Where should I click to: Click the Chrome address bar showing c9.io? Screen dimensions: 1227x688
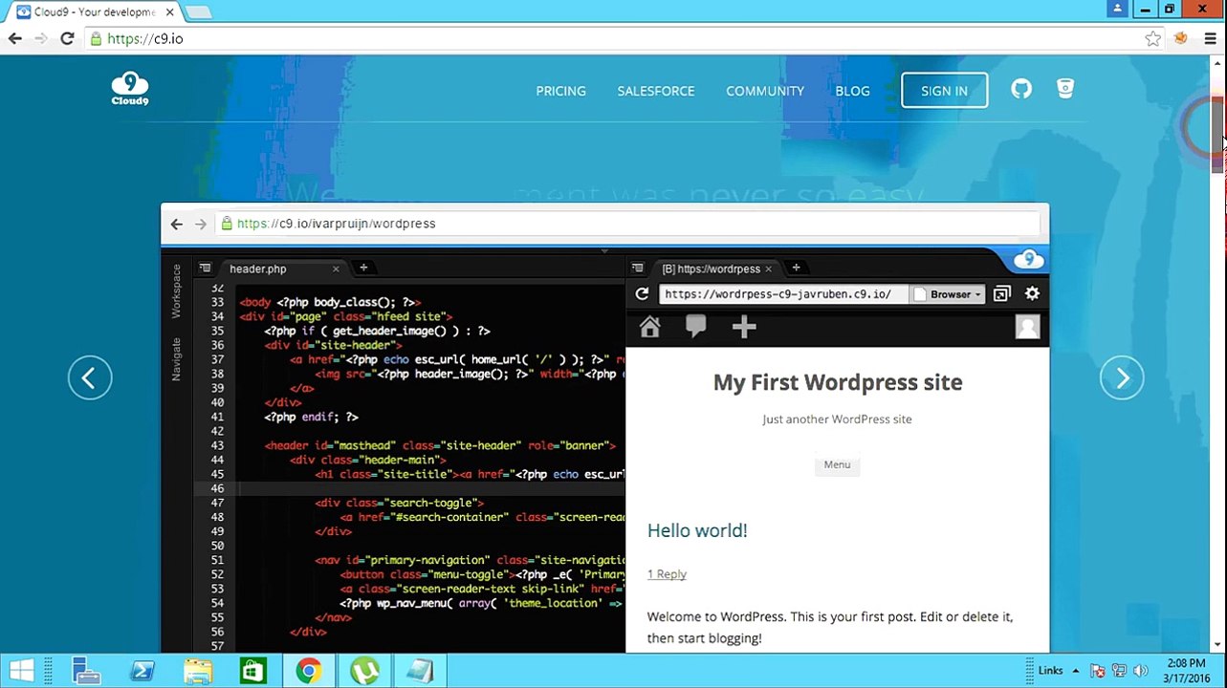(x=612, y=38)
